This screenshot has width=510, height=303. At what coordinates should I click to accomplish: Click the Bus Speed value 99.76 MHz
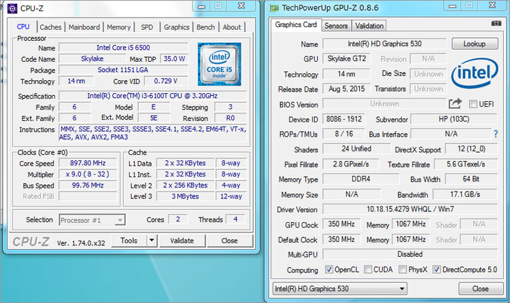pos(88,185)
